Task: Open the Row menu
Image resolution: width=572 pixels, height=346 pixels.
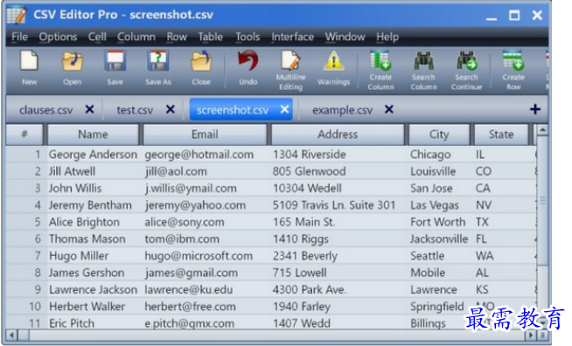Action: point(177,37)
